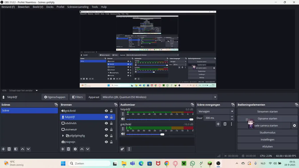299x168 pixels.
Task: Open the Apparaat microphone dropdown
Action: click(215, 97)
